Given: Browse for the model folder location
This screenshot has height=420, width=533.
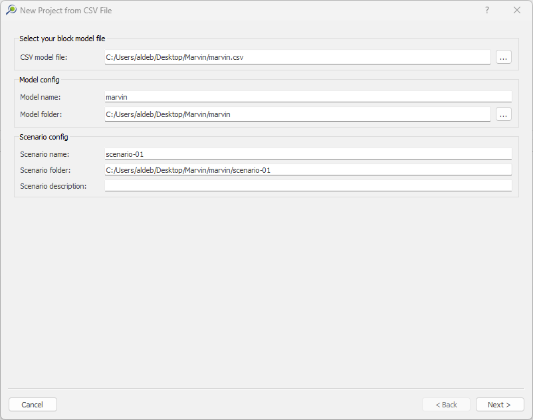Looking at the screenshot, I should (503, 114).
